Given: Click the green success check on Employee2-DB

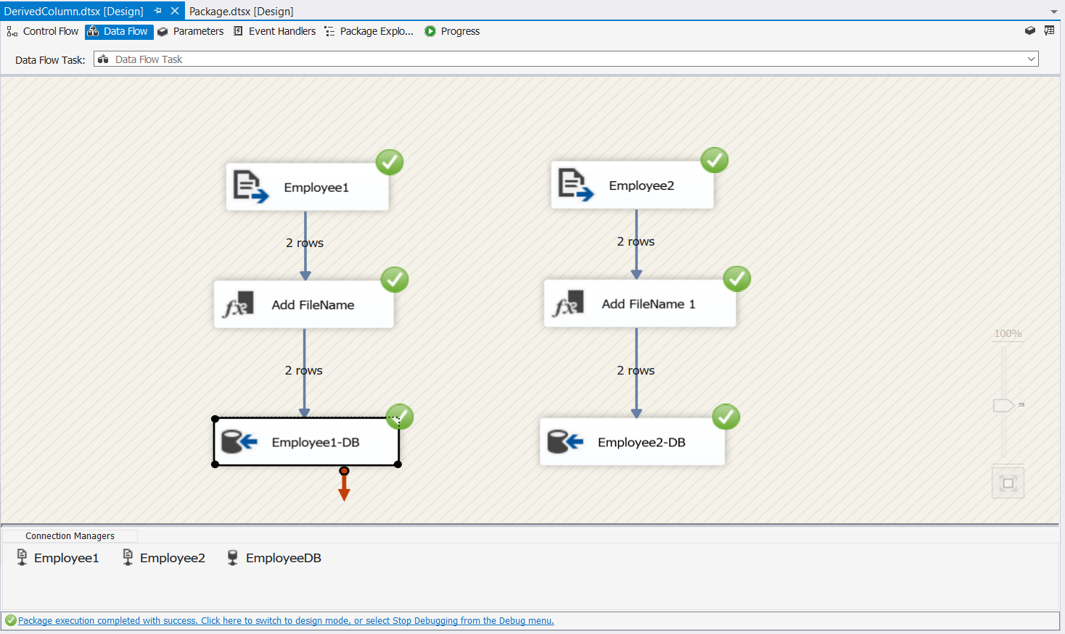Looking at the screenshot, I should (x=725, y=417).
